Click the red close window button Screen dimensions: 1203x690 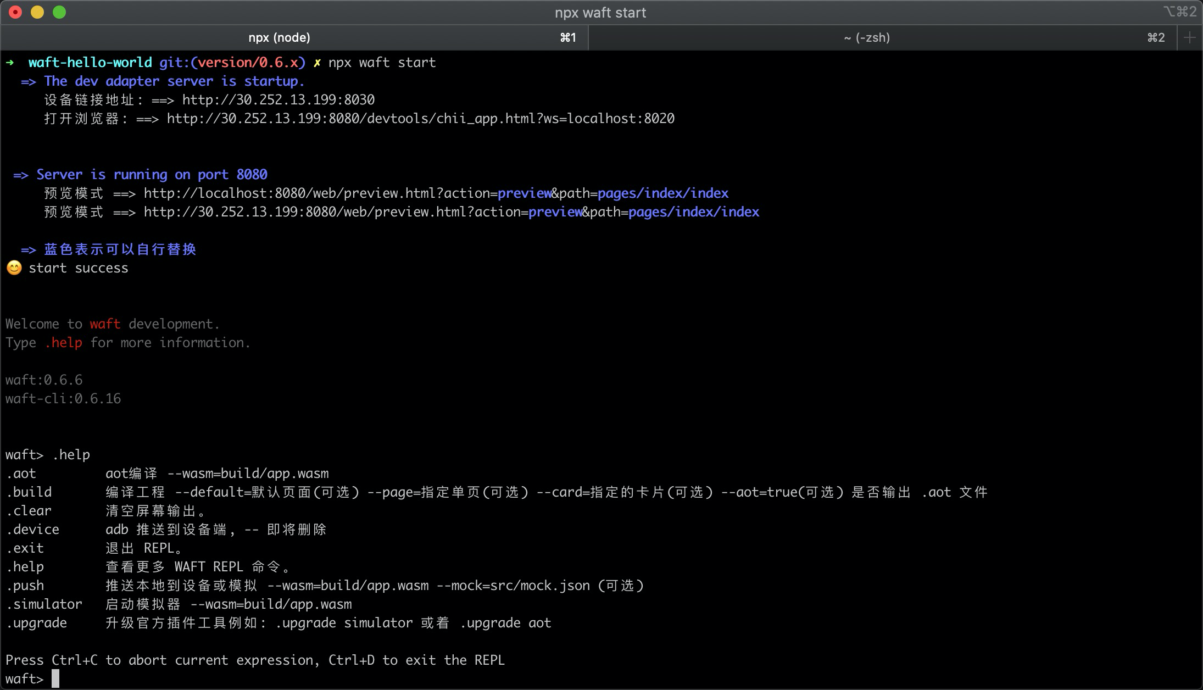point(15,12)
